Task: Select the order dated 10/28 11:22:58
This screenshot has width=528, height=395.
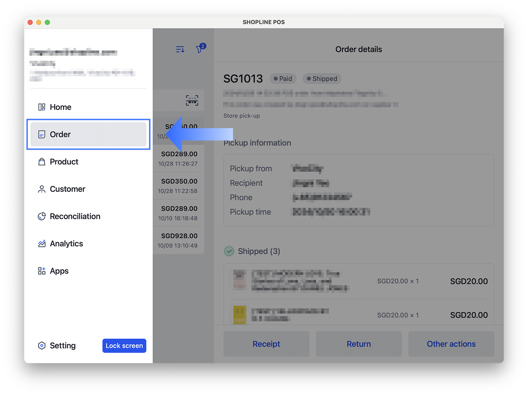Action: pyautogui.click(x=179, y=186)
